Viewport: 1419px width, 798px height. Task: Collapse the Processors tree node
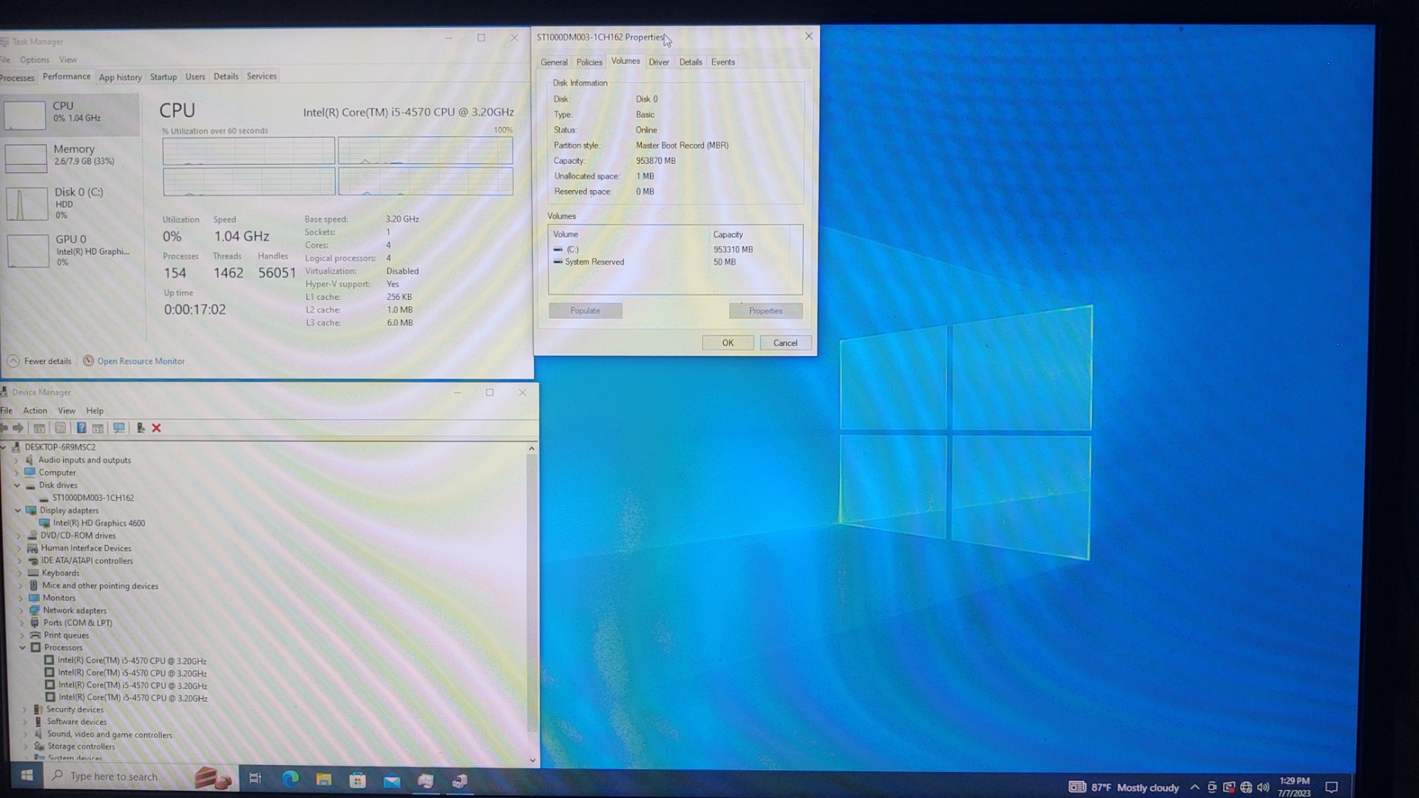point(22,648)
